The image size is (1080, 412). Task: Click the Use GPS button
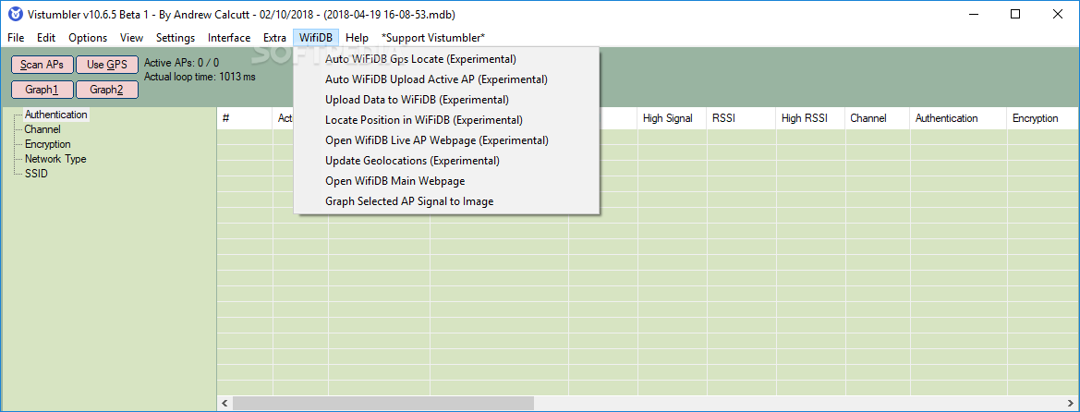(x=107, y=65)
